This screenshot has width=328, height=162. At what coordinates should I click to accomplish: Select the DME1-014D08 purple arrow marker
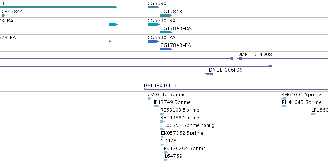[x=240, y=58]
